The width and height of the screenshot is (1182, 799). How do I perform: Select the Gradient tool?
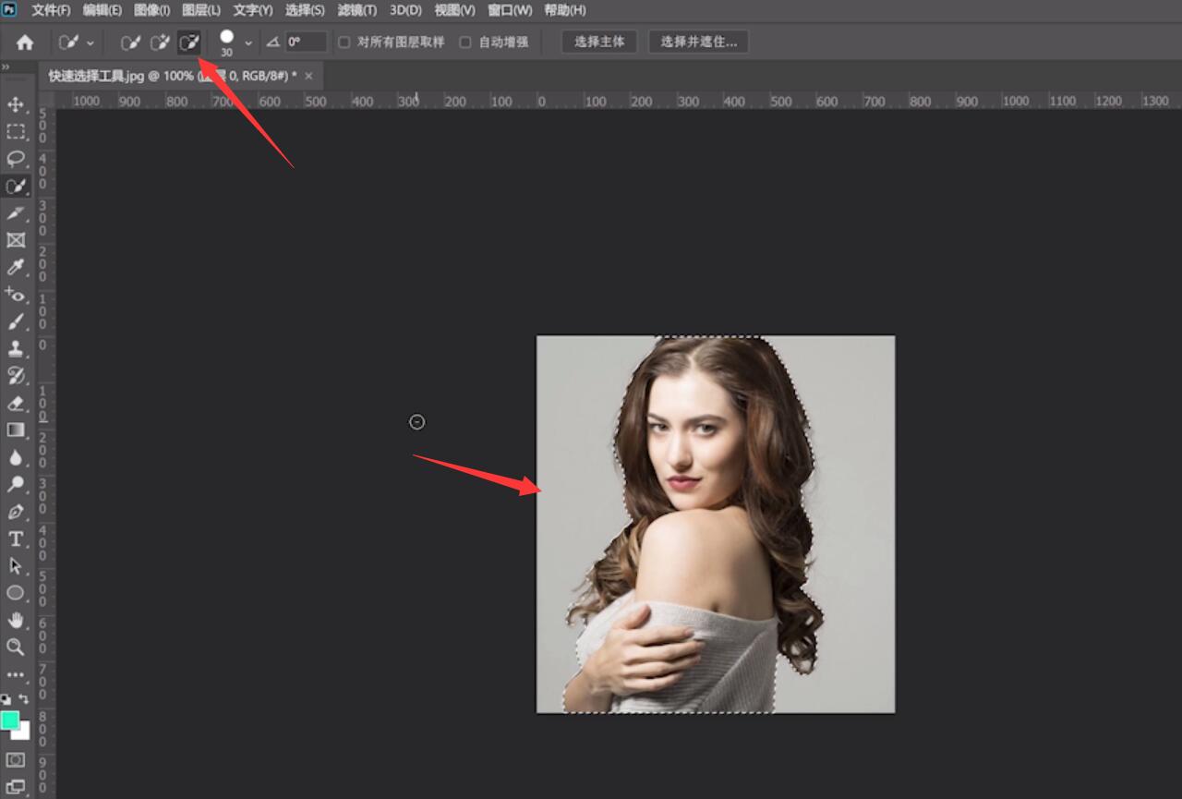[16, 430]
